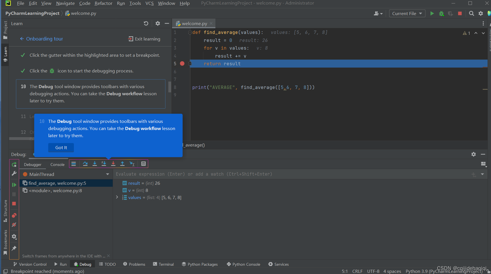Stop debugging with the red square in debug panel
The image size is (491, 274).
[14, 204]
